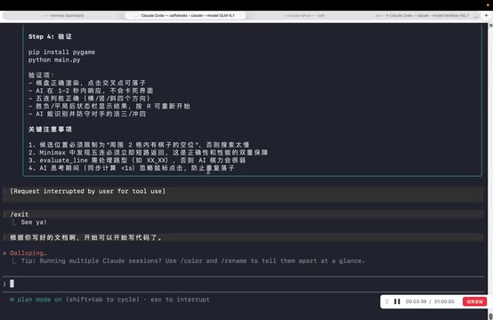Grab the recording toolbar drag handle
The height and width of the screenshot is (320, 493).
pyautogui.click(x=387, y=301)
